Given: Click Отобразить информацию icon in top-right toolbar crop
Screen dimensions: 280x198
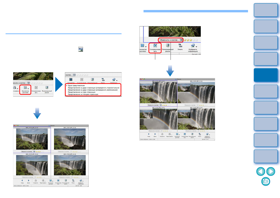Looking at the screenshot, I should tap(193, 46).
